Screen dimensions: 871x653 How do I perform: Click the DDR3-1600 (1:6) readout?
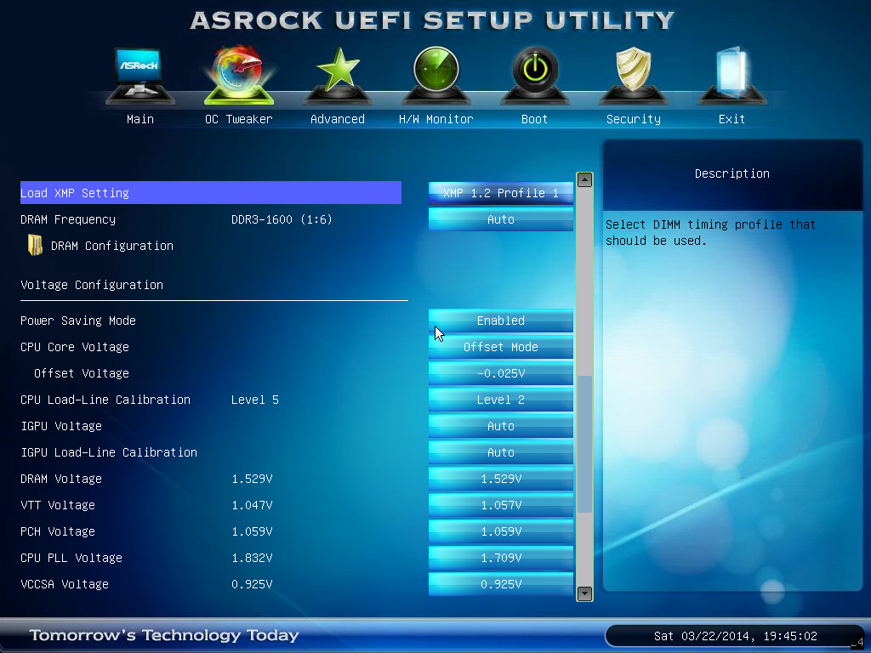pyautogui.click(x=282, y=219)
